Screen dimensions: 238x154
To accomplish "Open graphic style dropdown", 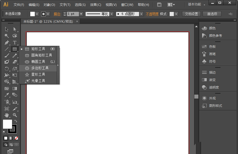I will coord(176,14).
